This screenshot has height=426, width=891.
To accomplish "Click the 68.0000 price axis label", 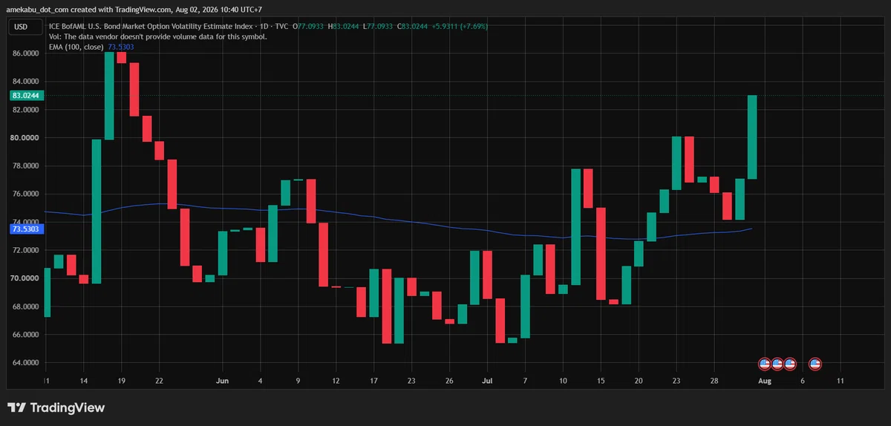I will (x=26, y=307).
